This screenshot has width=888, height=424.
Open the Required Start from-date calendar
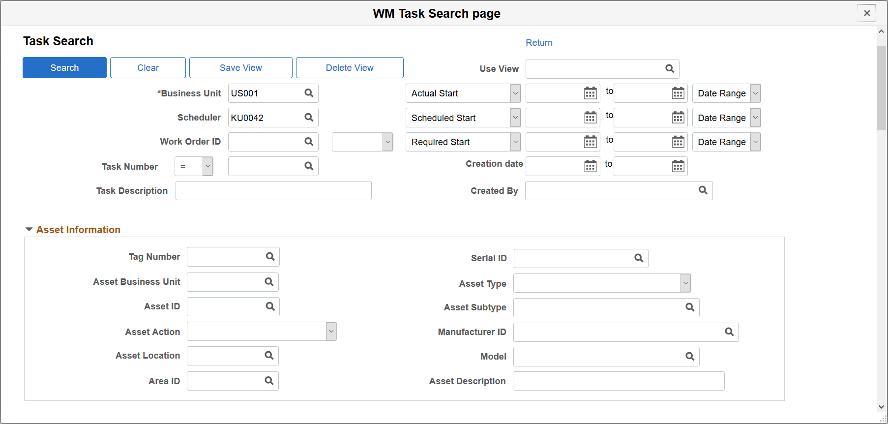(591, 142)
